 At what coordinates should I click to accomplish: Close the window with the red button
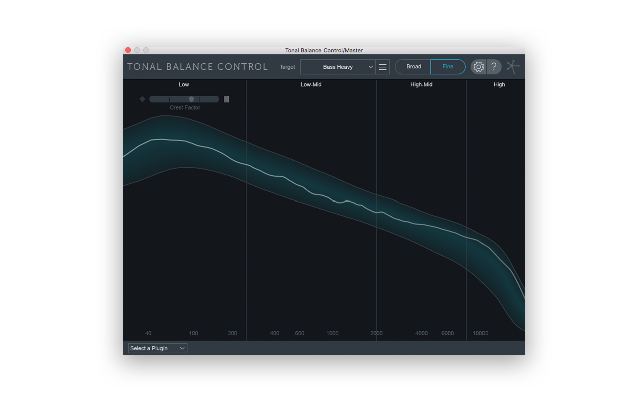128,50
